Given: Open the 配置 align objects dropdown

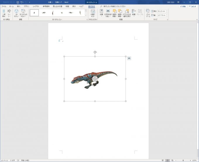Looking at the screenshot, I should pos(134,13).
